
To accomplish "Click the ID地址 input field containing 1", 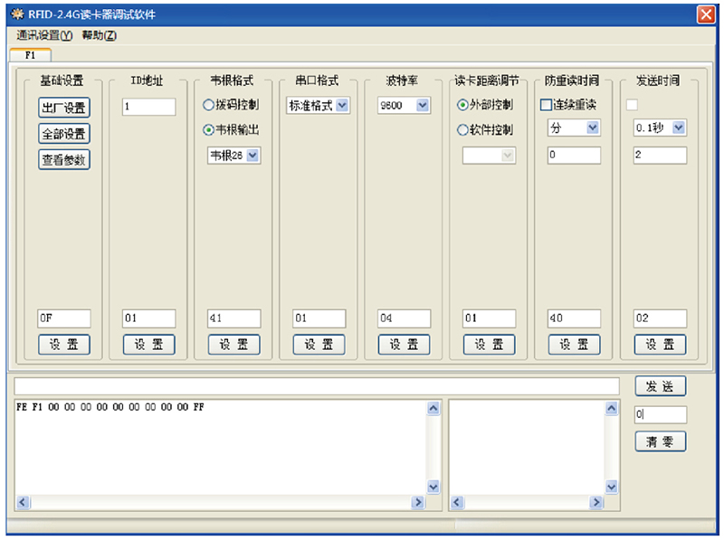I will pos(148,106).
